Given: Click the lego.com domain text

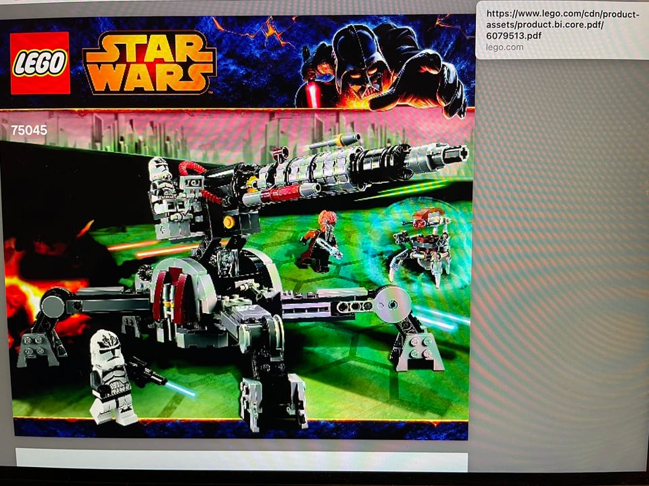Looking at the screenshot, I should point(504,47).
